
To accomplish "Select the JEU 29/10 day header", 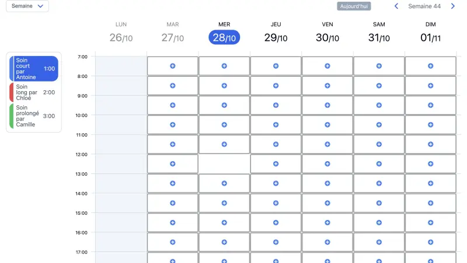I will [276, 33].
